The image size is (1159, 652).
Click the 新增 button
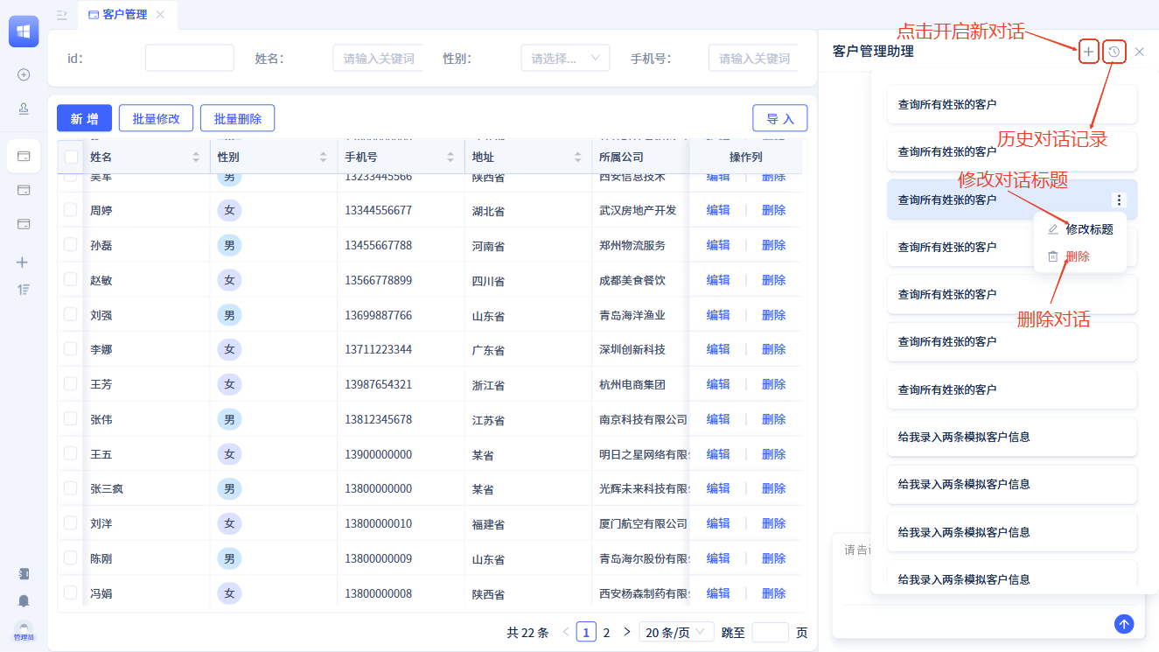pos(84,119)
